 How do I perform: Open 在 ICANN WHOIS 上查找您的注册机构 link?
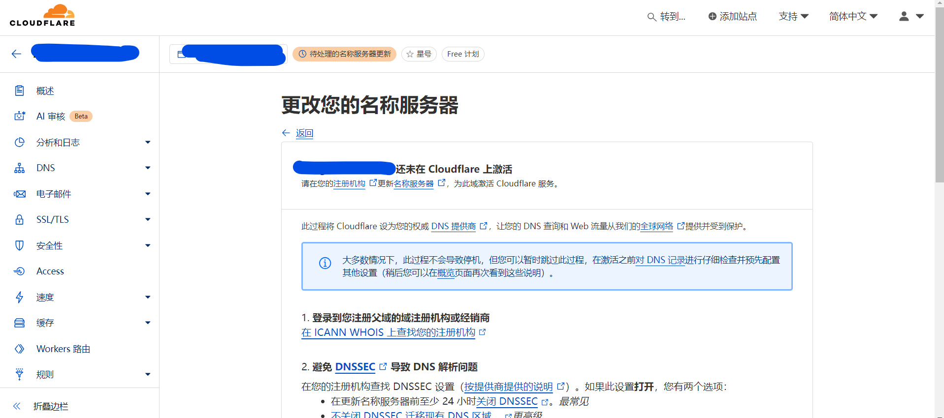388,332
